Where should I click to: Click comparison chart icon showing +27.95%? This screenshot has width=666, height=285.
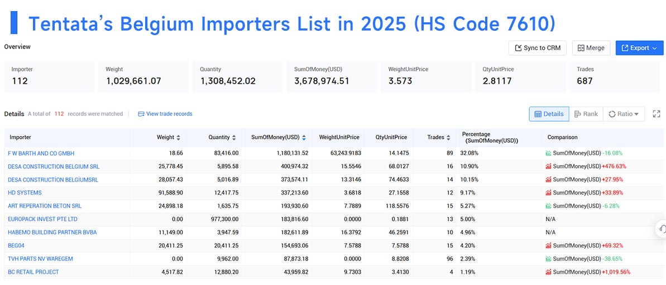(x=548, y=180)
